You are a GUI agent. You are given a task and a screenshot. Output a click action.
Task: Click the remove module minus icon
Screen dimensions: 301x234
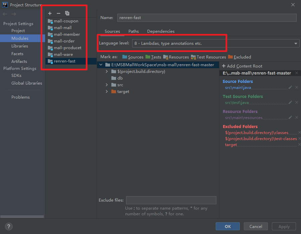click(x=59, y=13)
